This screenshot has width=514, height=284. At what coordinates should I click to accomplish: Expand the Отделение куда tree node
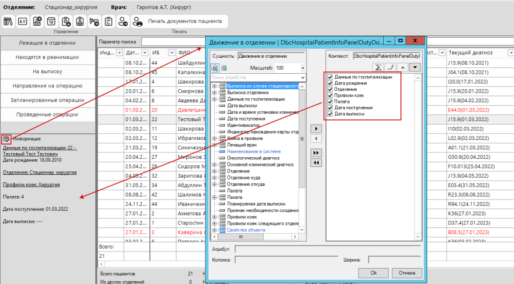click(x=215, y=178)
